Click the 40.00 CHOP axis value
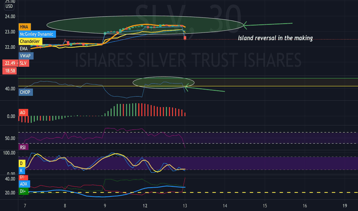358x211 pixels. pos(10,89)
